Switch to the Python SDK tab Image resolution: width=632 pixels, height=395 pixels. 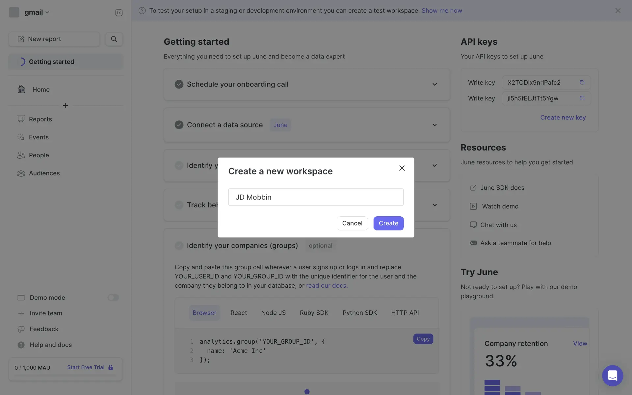359,313
